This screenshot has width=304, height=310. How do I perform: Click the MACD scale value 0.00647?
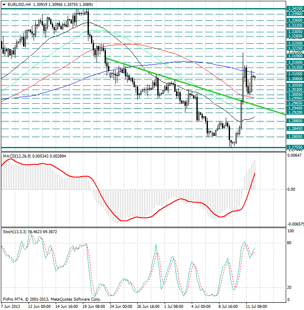point(295,155)
